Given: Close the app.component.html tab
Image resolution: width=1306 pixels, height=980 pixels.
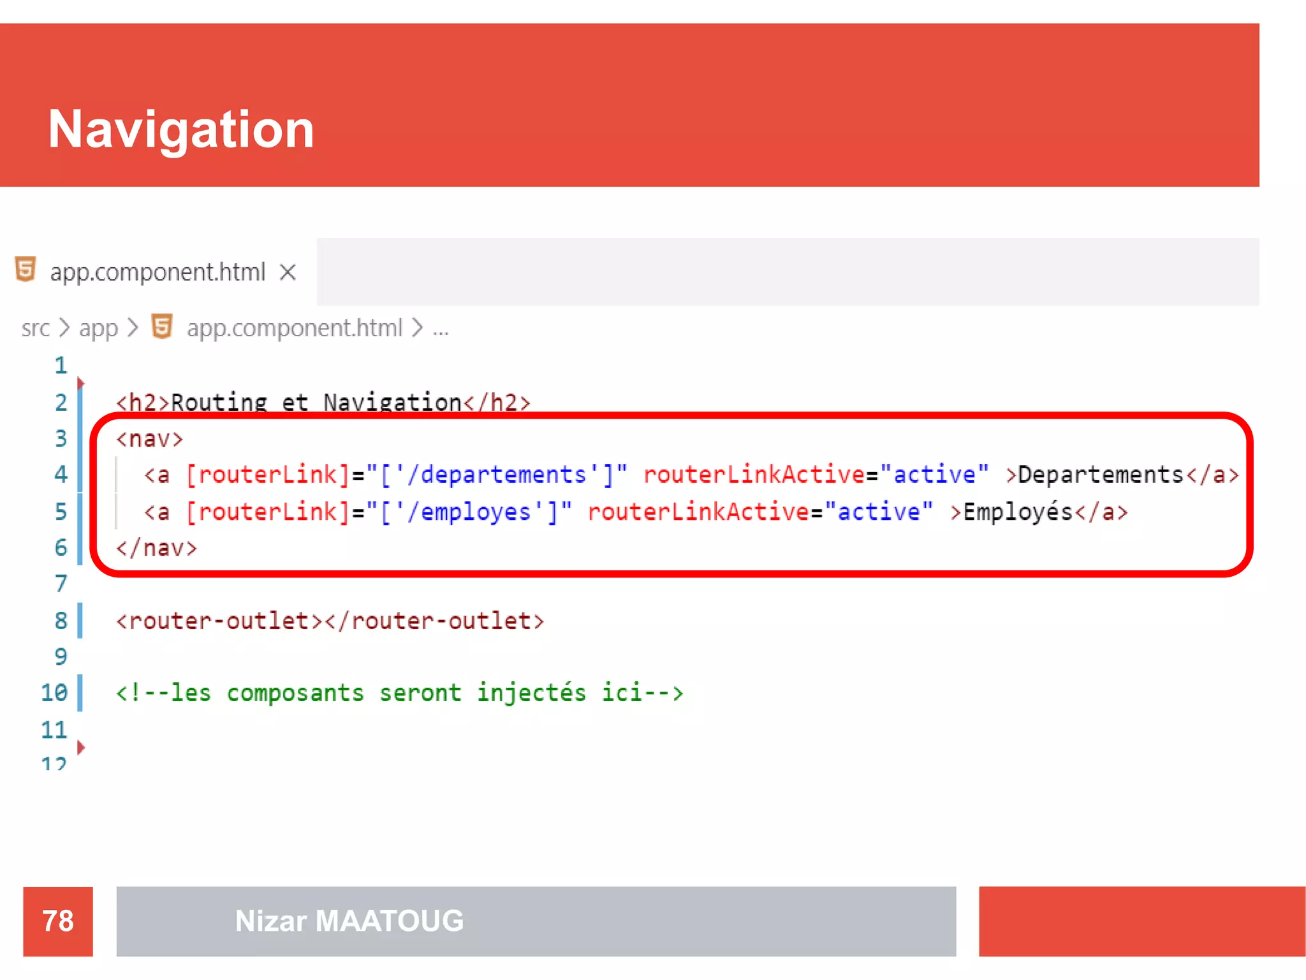Looking at the screenshot, I should (288, 272).
